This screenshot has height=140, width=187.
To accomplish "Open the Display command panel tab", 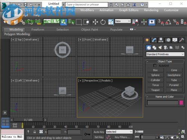I will click(175, 40).
